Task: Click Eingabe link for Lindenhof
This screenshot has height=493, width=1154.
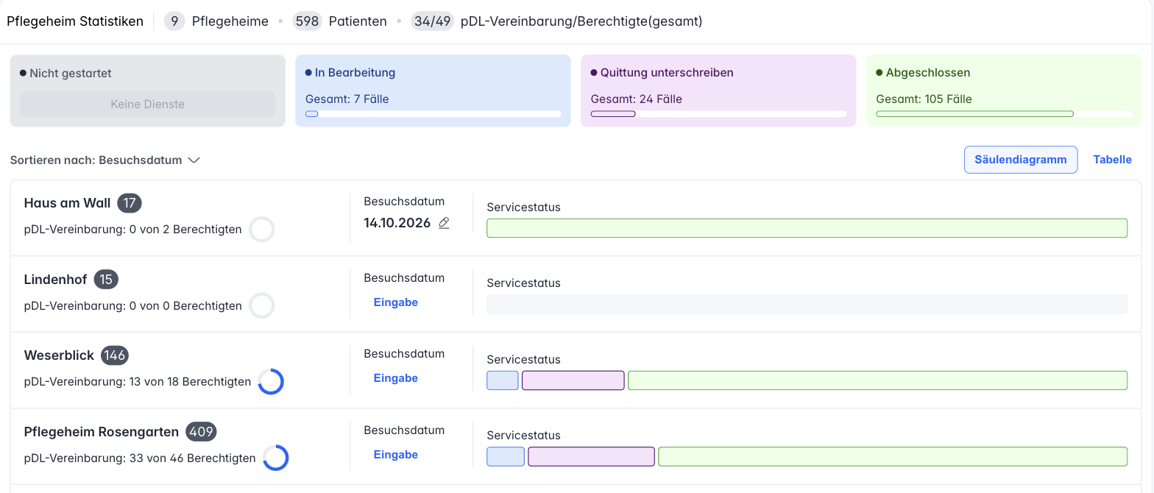Action: [x=396, y=302]
